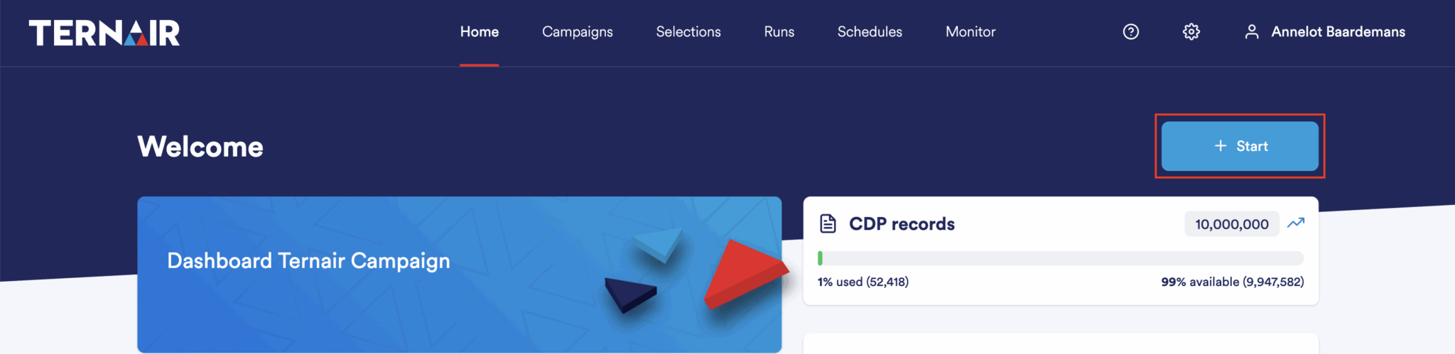Click the Ternair logo
The width and height of the screenshot is (1455, 354).
[104, 33]
